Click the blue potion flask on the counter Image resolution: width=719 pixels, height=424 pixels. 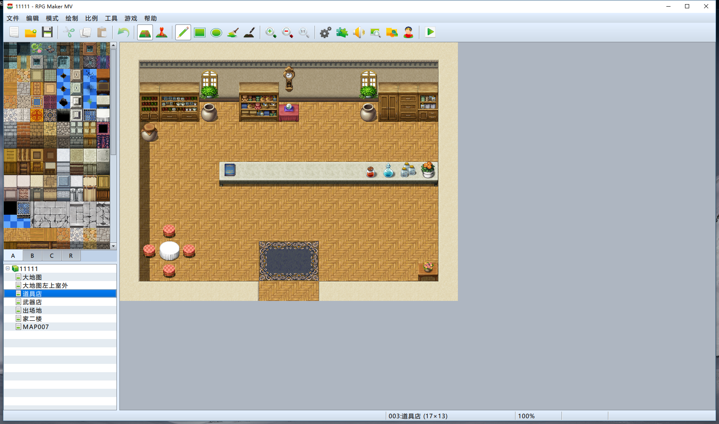[388, 170]
